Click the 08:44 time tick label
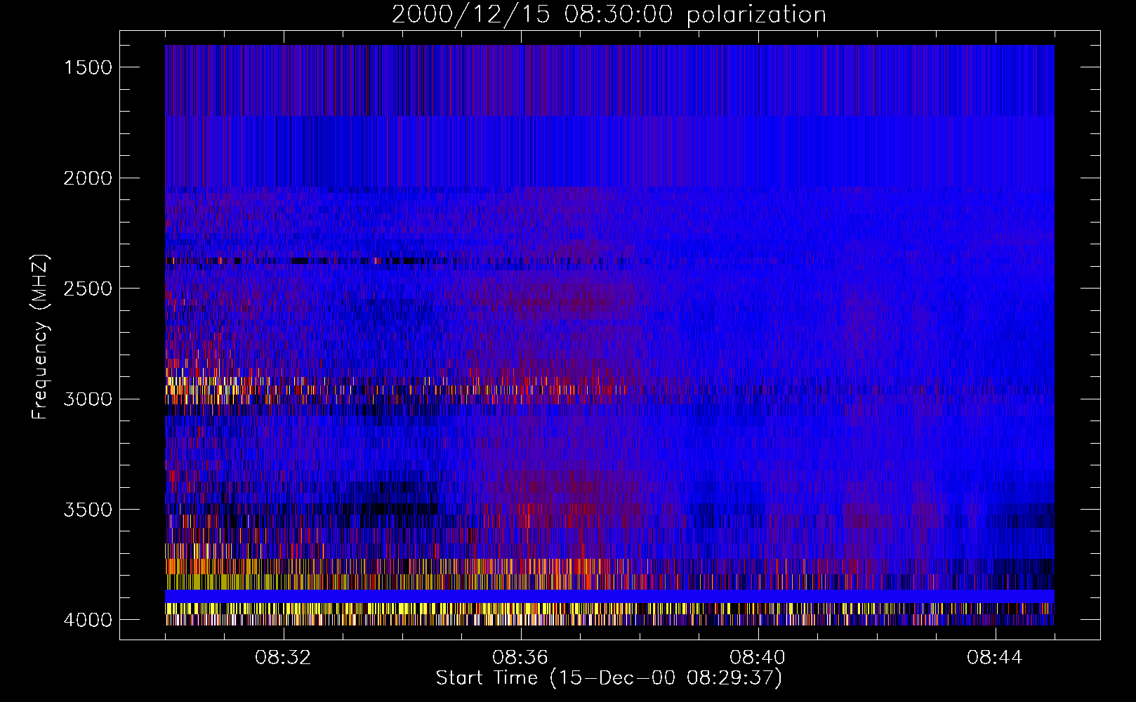This screenshot has width=1136, height=702. coord(995,658)
